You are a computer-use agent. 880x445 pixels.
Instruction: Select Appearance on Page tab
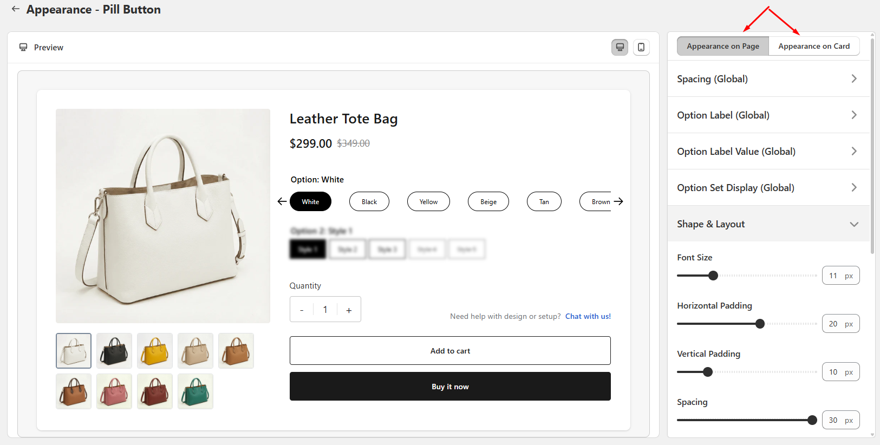point(723,46)
